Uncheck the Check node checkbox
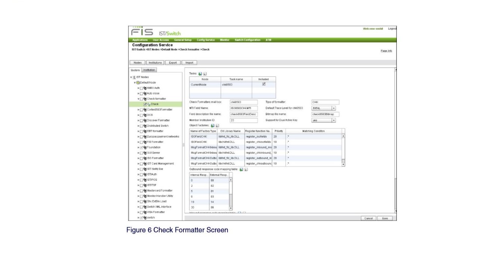 pyautogui.click(x=145, y=104)
